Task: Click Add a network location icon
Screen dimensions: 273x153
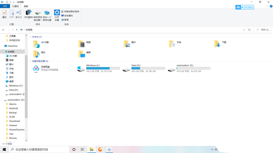Action: (47, 13)
